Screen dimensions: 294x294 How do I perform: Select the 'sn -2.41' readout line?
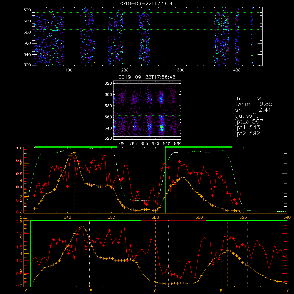253,110
